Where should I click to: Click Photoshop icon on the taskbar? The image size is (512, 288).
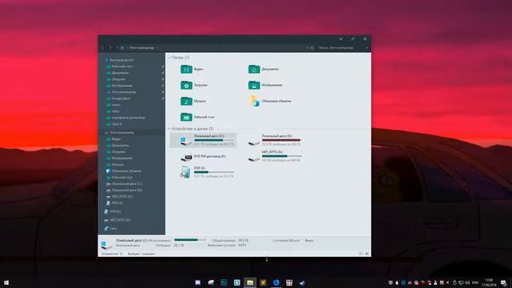224,282
